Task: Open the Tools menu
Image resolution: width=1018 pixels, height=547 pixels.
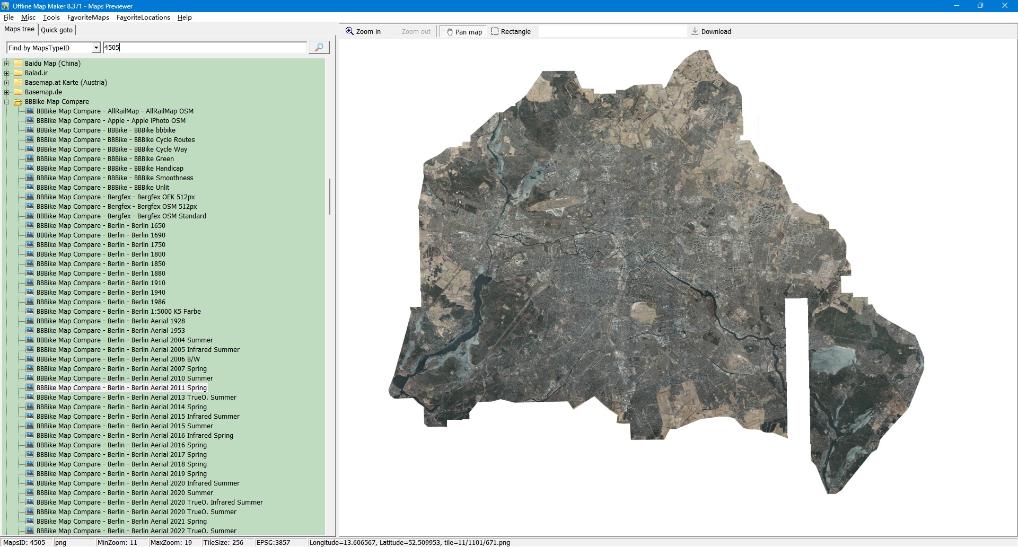Action: 51,17
